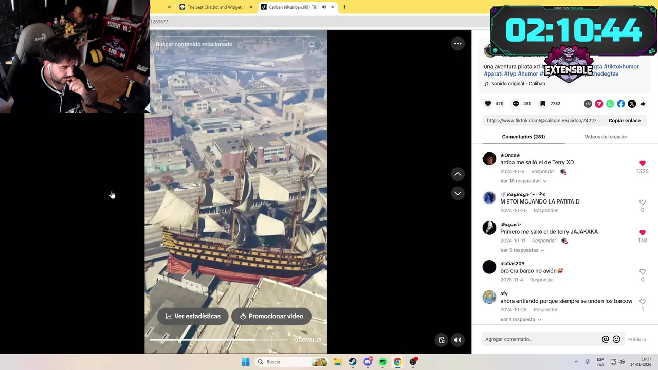Expand 'Ver 1 respuesta' under afy's comment
The image size is (658, 370).
pyautogui.click(x=521, y=320)
